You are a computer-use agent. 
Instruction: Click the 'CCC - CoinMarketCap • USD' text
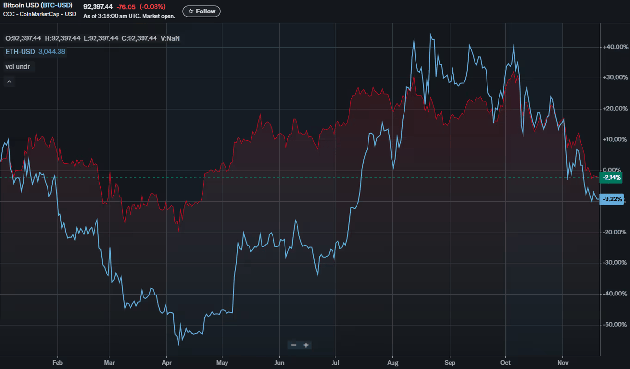tap(40, 14)
